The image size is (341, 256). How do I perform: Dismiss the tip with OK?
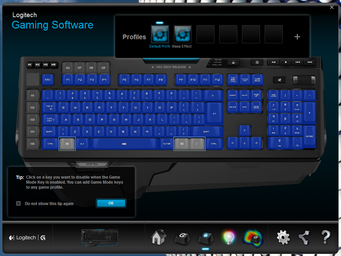(111, 203)
